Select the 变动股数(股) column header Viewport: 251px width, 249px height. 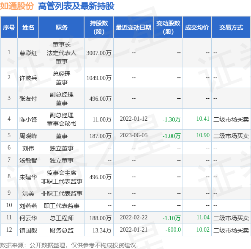(168, 28)
